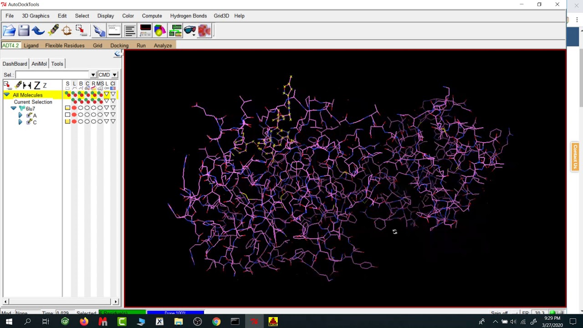Toggle molecular surface for chain C row
The image size is (583, 328).
(x=100, y=122)
